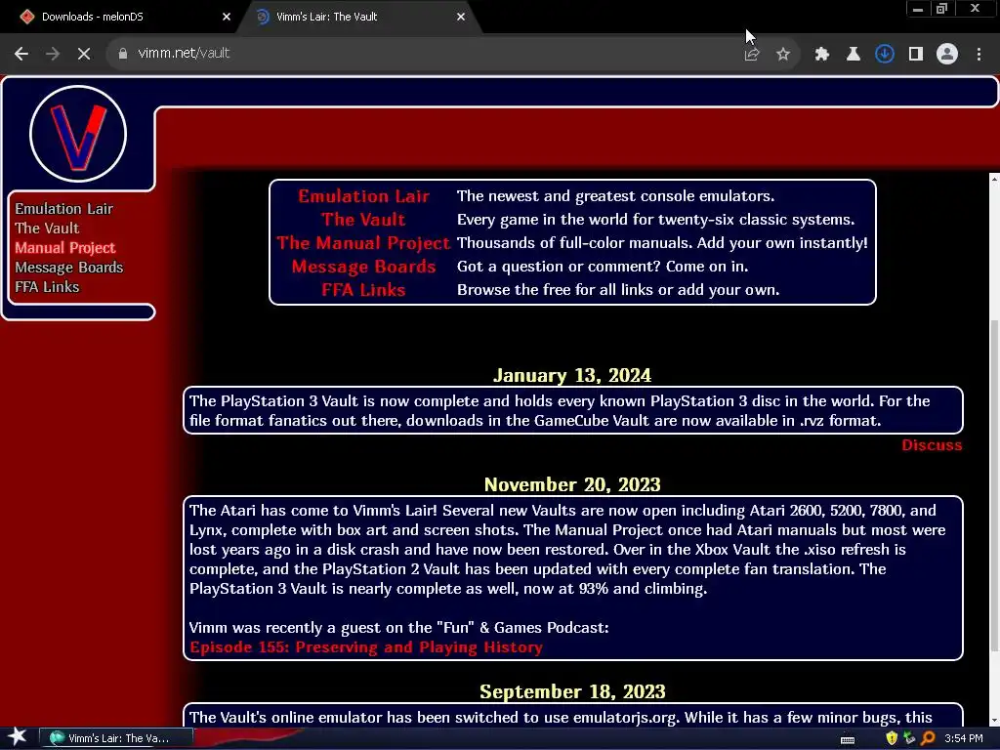Bookmark this page with the star icon
Image resolution: width=1000 pixels, height=750 pixels.
783,55
